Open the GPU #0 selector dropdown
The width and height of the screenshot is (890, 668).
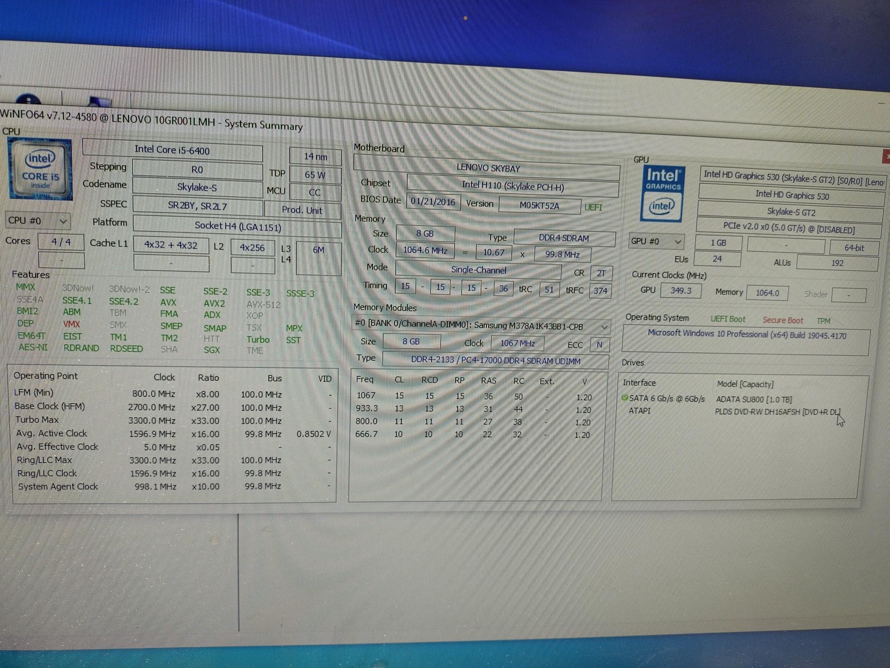[656, 241]
